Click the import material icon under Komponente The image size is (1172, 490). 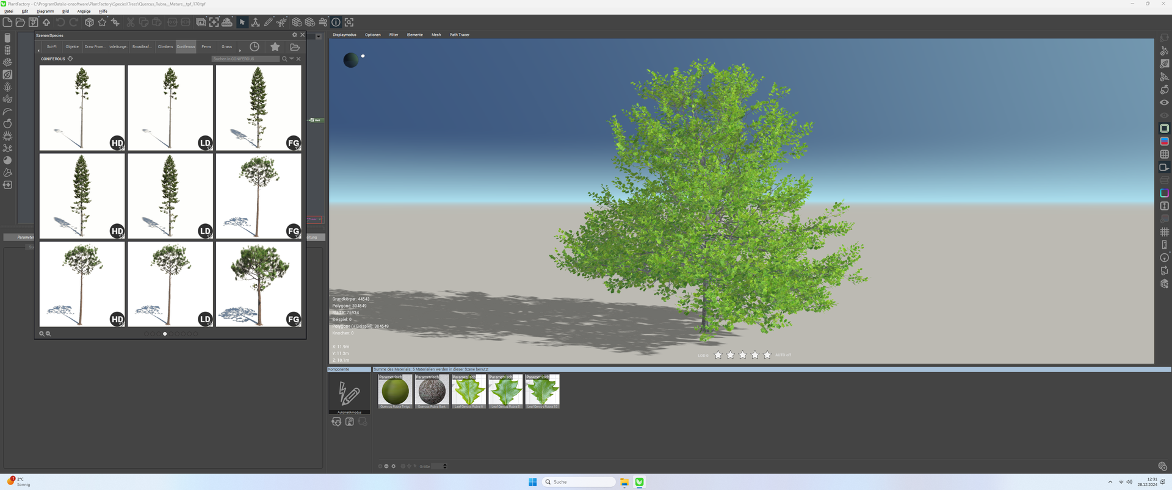coord(336,422)
